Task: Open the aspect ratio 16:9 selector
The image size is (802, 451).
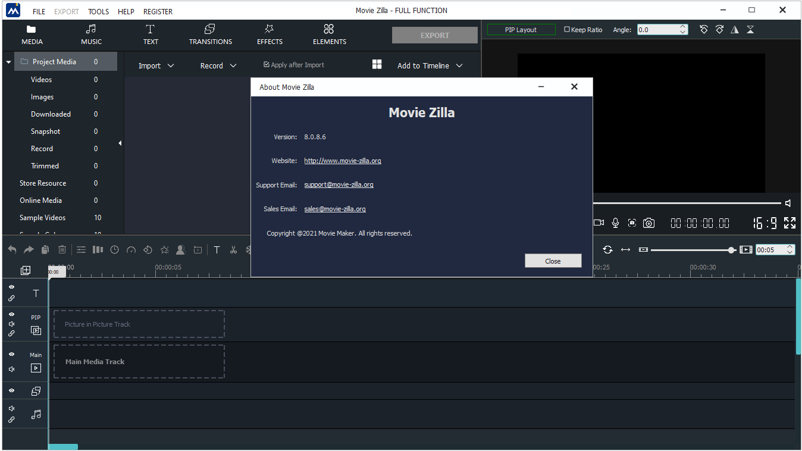Action: tap(765, 223)
